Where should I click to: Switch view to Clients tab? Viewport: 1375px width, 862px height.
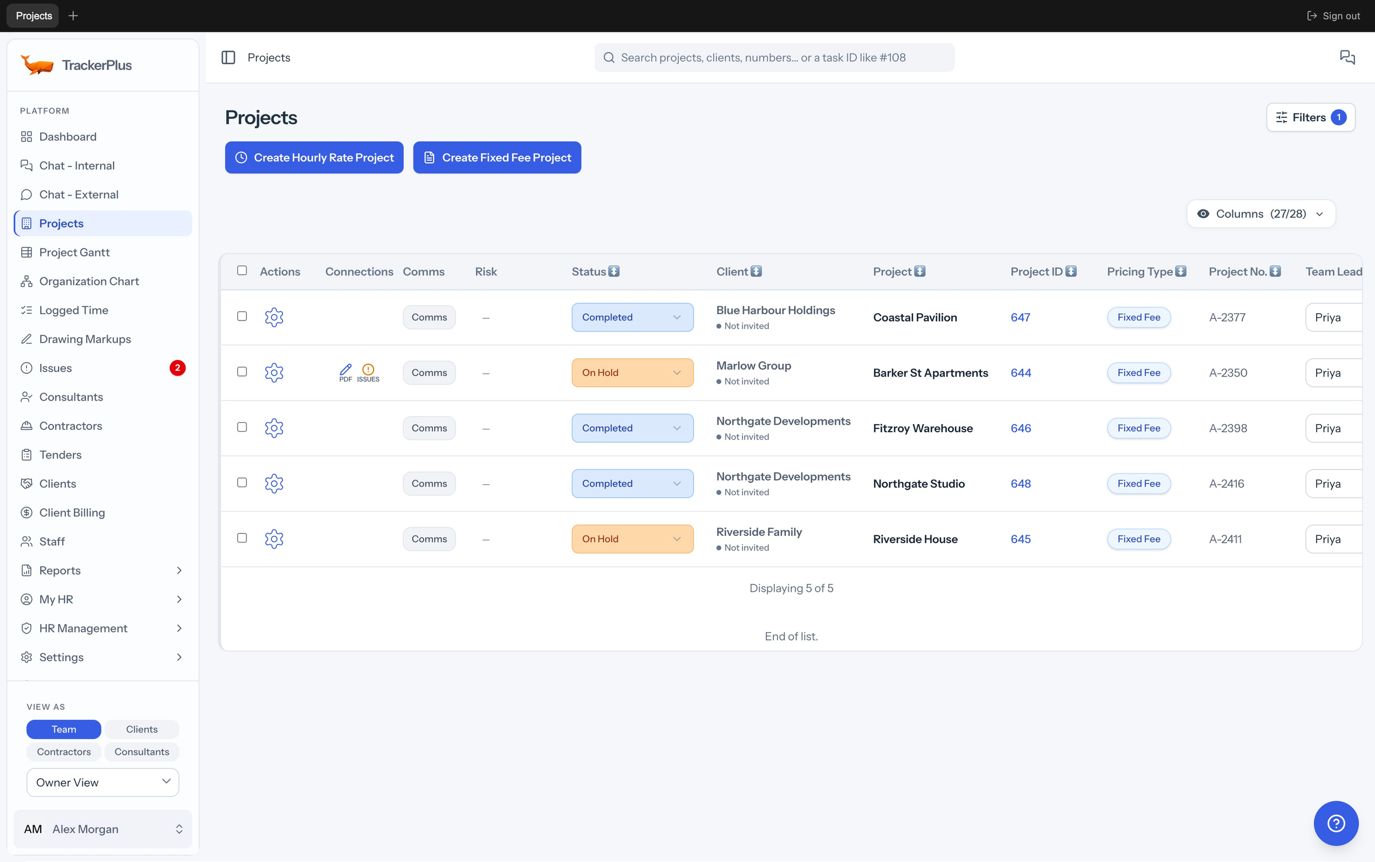142,729
